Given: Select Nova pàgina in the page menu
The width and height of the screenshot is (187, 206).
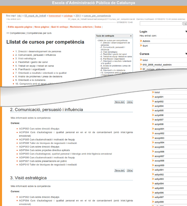Looking at the screenshot, I should point(42,27).
